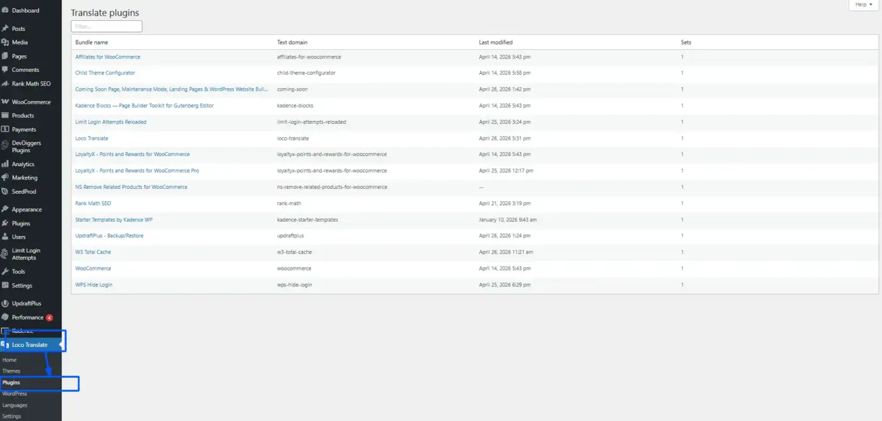Click the Tools wrench icon

(5, 271)
